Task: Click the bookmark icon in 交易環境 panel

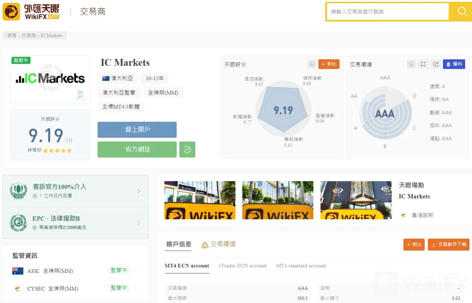Action: click(x=423, y=64)
